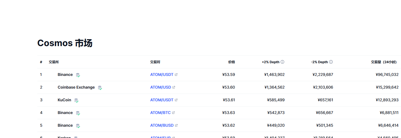Open the Coinbase Exchange page
Viewport: 401px width, 138px height.
(76, 87)
